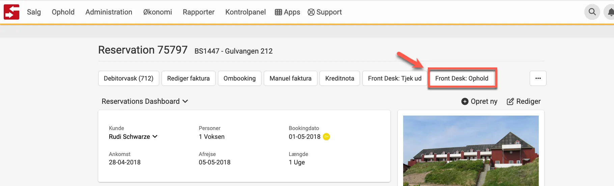Open the notifications bell icon
Image resolution: width=614 pixels, height=186 pixels.
[x=610, y=12]
